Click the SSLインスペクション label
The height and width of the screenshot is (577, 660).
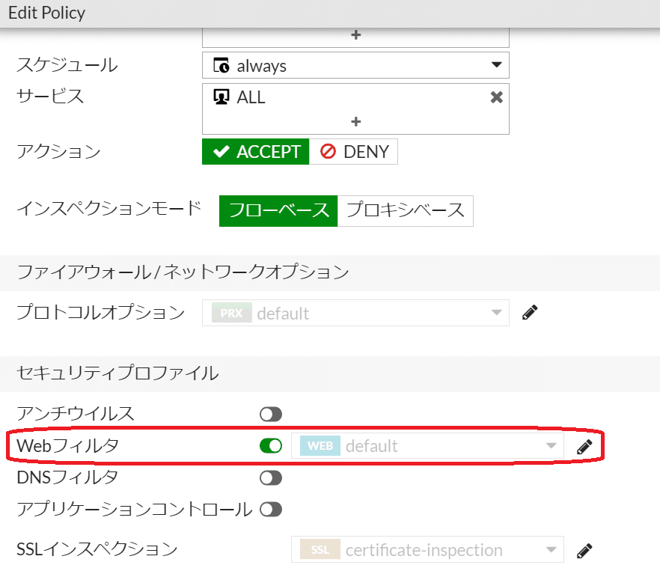tap(97, 549)
